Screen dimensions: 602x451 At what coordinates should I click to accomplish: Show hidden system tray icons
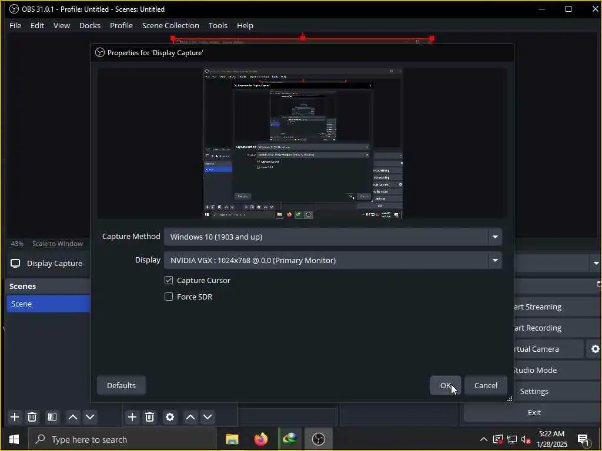click(x=484, y=439)
